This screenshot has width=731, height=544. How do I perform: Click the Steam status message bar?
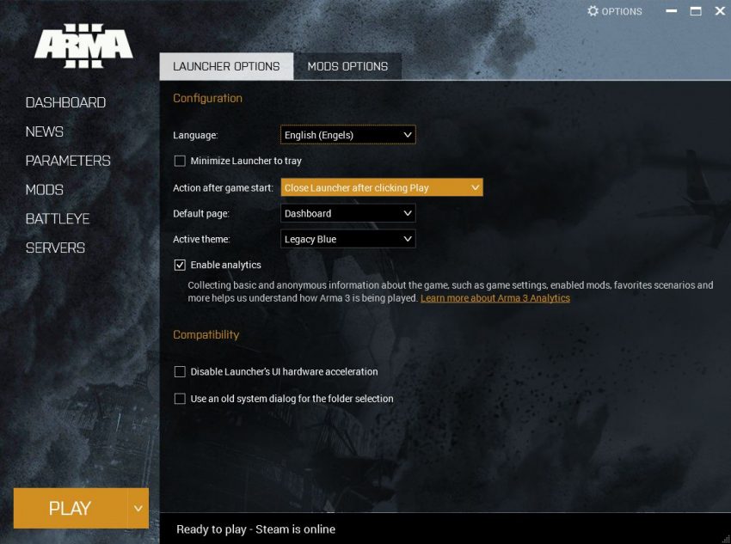(255, 529)
